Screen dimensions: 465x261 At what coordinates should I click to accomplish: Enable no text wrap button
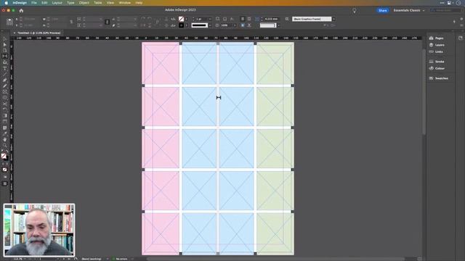(x=242, y=19)
